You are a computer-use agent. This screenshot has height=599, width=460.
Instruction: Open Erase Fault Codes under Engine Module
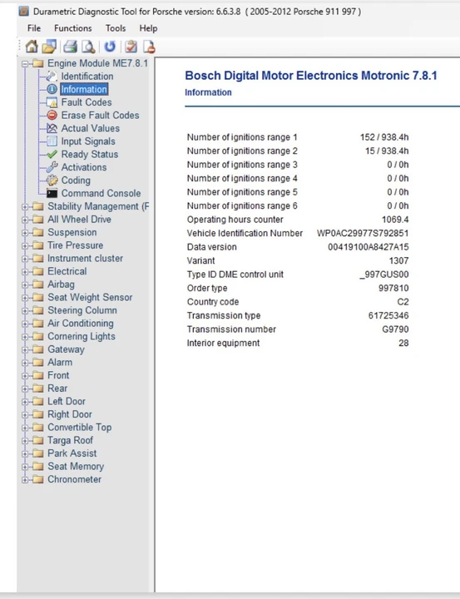100,116
